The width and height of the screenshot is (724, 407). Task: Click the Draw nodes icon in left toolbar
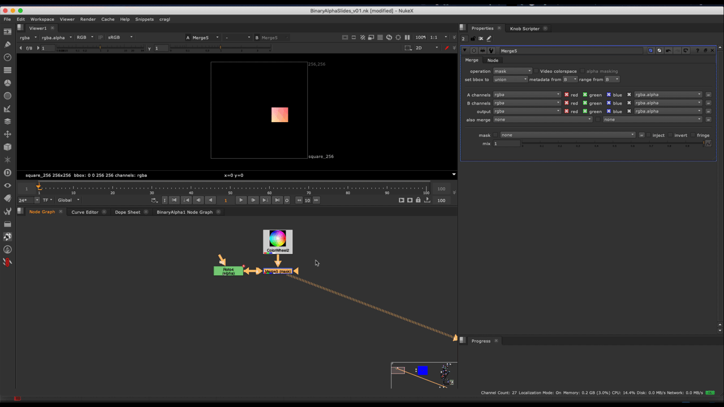7,44
